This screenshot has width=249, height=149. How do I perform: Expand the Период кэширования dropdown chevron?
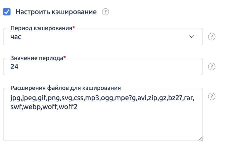pyautogui.click(x=192, y=37)
